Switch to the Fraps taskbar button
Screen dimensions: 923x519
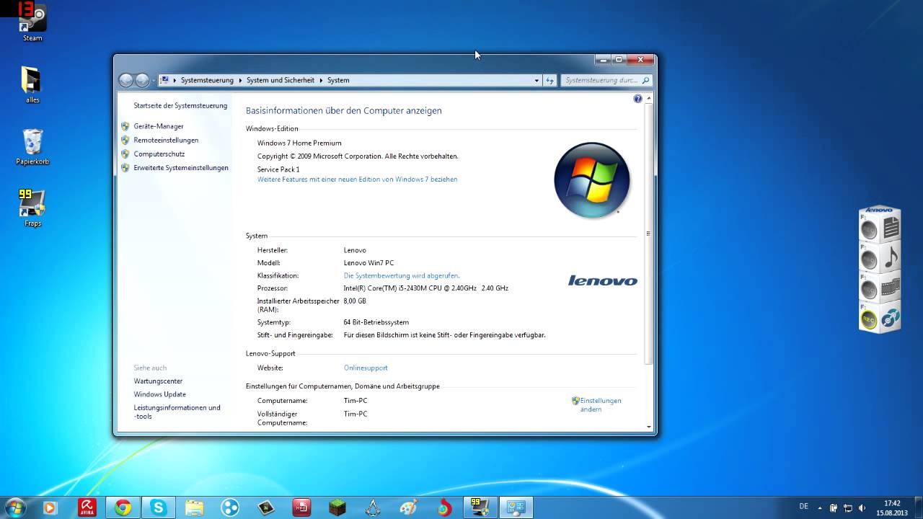[480, 507]
